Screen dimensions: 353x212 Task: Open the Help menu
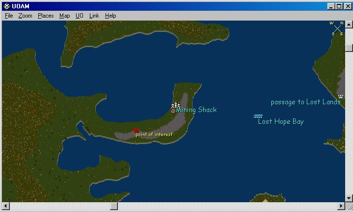click(110, 16)
